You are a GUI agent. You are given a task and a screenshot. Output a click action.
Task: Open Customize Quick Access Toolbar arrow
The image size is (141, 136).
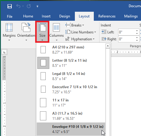37,6
